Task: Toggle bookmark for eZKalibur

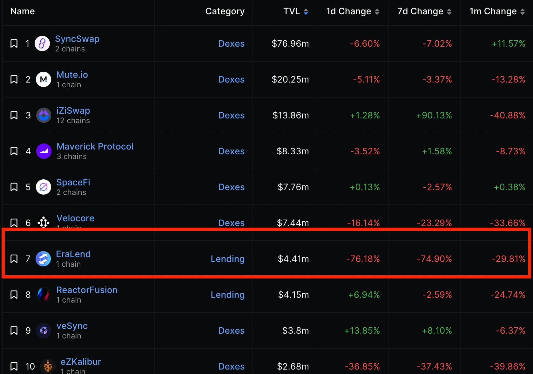Action: click(14, 366)
